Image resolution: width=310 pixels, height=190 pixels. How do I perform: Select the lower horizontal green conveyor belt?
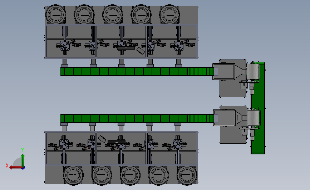[137, 118]
